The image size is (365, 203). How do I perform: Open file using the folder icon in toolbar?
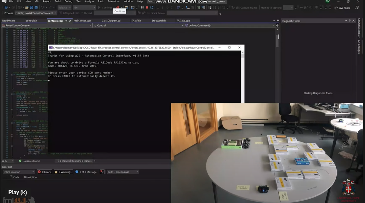[27, 8]
